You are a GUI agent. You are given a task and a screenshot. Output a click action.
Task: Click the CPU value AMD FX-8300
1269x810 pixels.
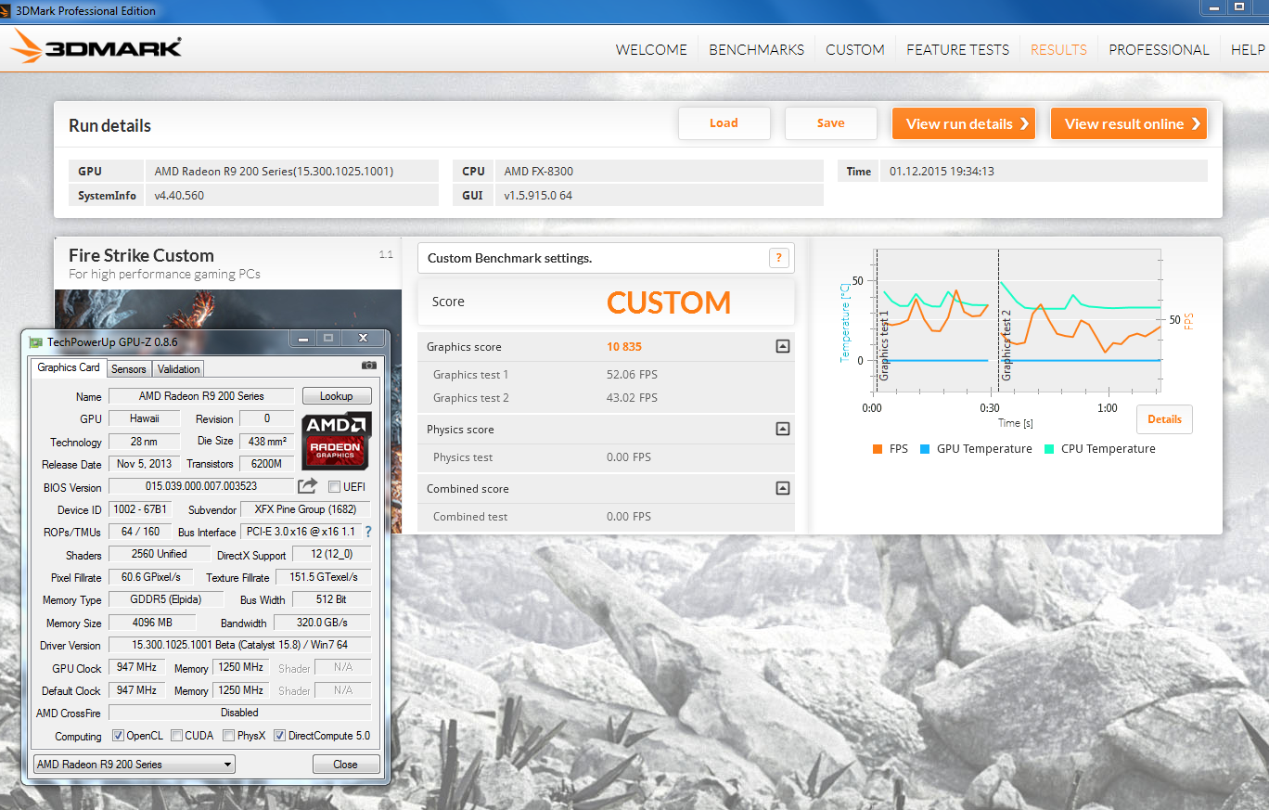coord(539,172)
